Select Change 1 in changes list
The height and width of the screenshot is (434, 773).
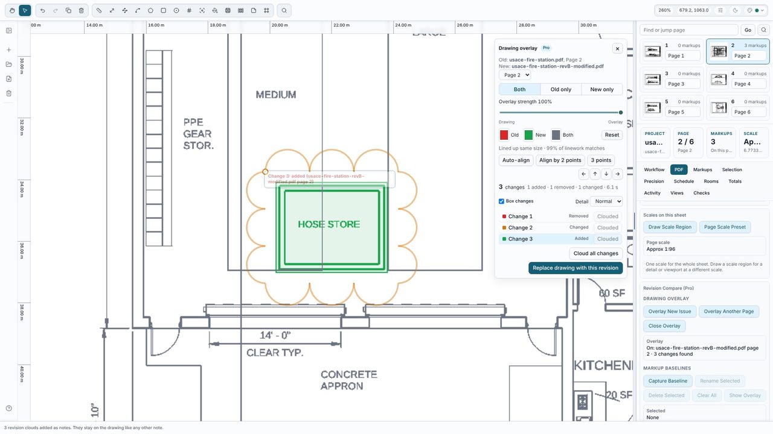[x=560, y=216]
